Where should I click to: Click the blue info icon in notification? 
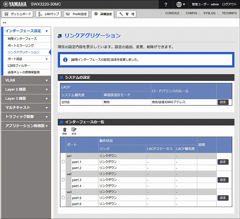click(65, 60)
